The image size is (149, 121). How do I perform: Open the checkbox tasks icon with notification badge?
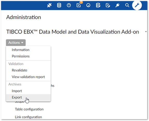(x=79, y=5)
